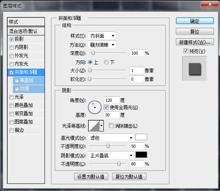
Task: Select the 下 direction radio button
Action: click(106, 62)
